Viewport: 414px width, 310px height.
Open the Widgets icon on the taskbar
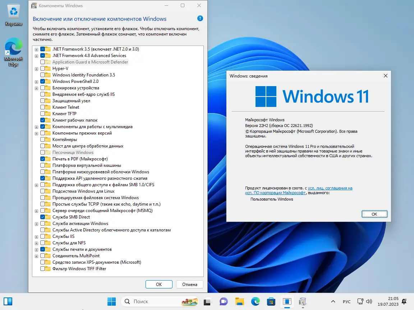click(x=8, y=301)
